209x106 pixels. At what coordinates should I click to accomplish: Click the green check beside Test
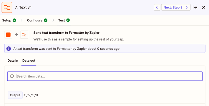click(x=68, y=20)
